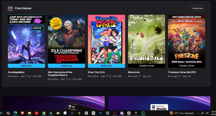This screenshot has height=116, width=216.
Task: Open File Explorer from the taskbar
Action: (29, 113)
